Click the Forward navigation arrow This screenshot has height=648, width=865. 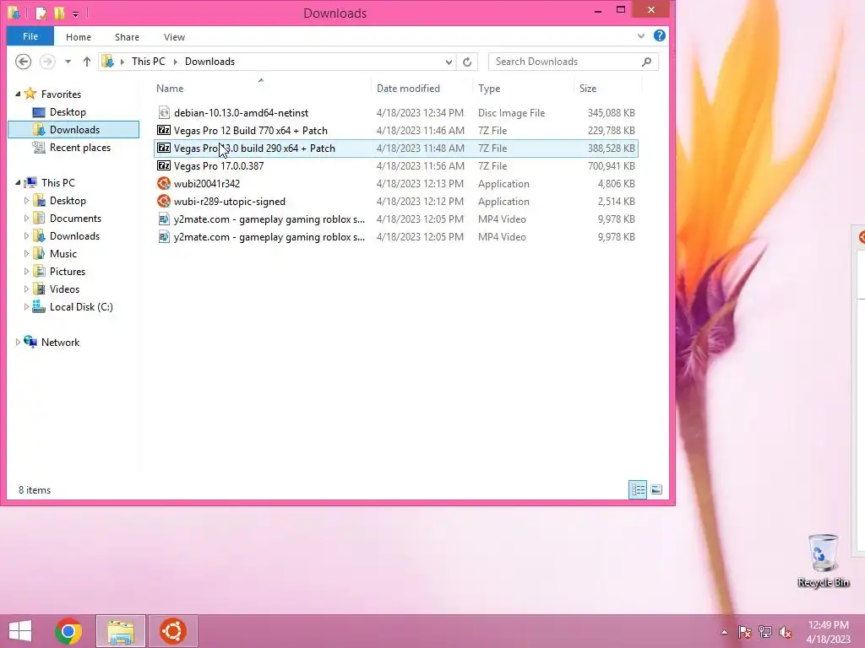(x=47, y=61)
